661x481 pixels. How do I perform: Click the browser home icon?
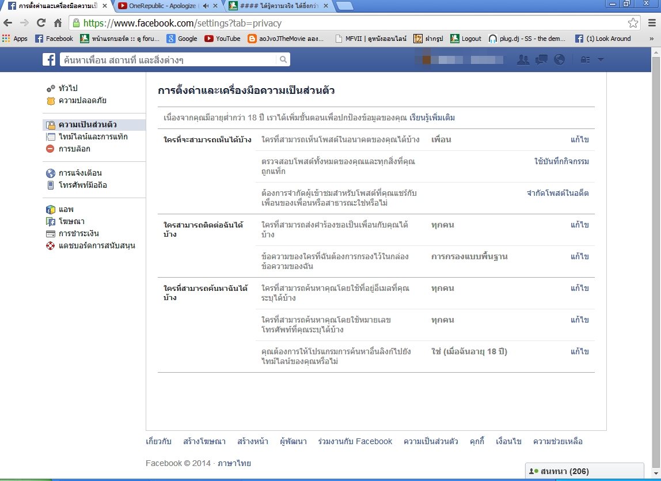point(58,23)
